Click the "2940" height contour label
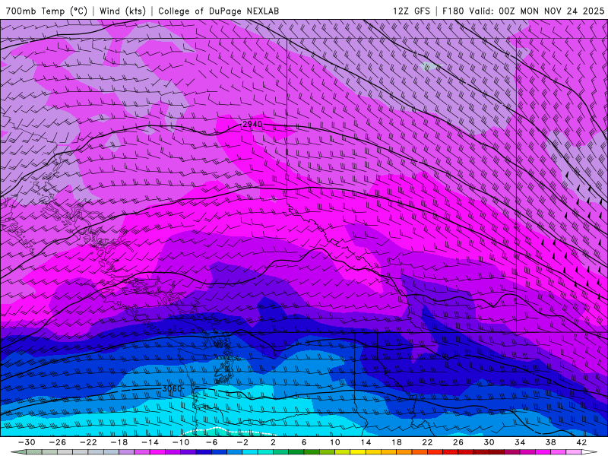Screen dimensions: 608x456 tap(252, 125)
